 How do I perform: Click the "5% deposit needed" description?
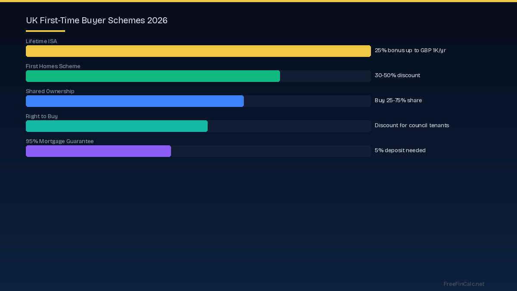click(400, 150)
